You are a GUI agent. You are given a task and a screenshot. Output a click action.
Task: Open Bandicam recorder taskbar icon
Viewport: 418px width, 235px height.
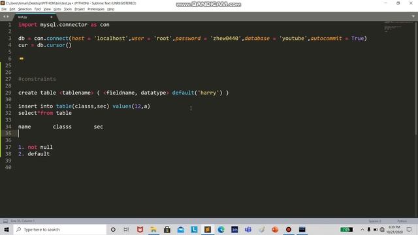[289, 229]
